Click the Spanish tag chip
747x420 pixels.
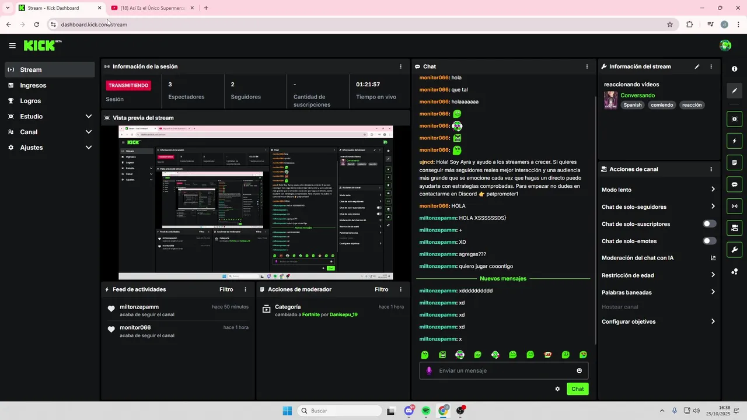point(632,105)
